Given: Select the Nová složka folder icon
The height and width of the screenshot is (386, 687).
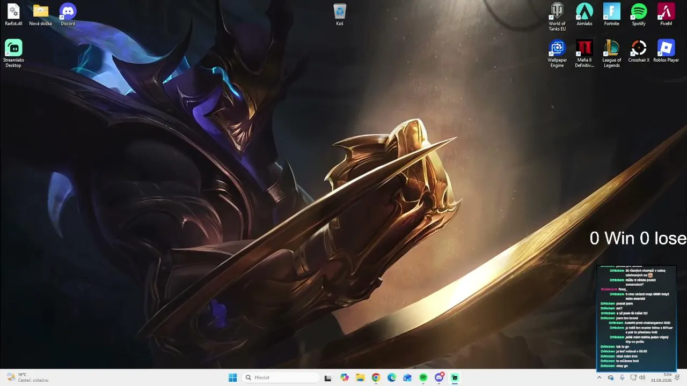Looking at the screenshot, I should pos(40,15).
